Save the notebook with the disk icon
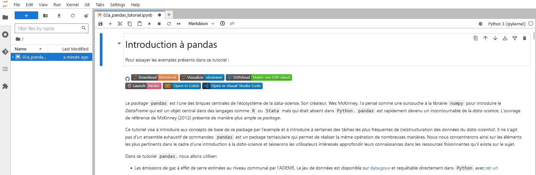This screenshot has width=536, height=175. 100,24
